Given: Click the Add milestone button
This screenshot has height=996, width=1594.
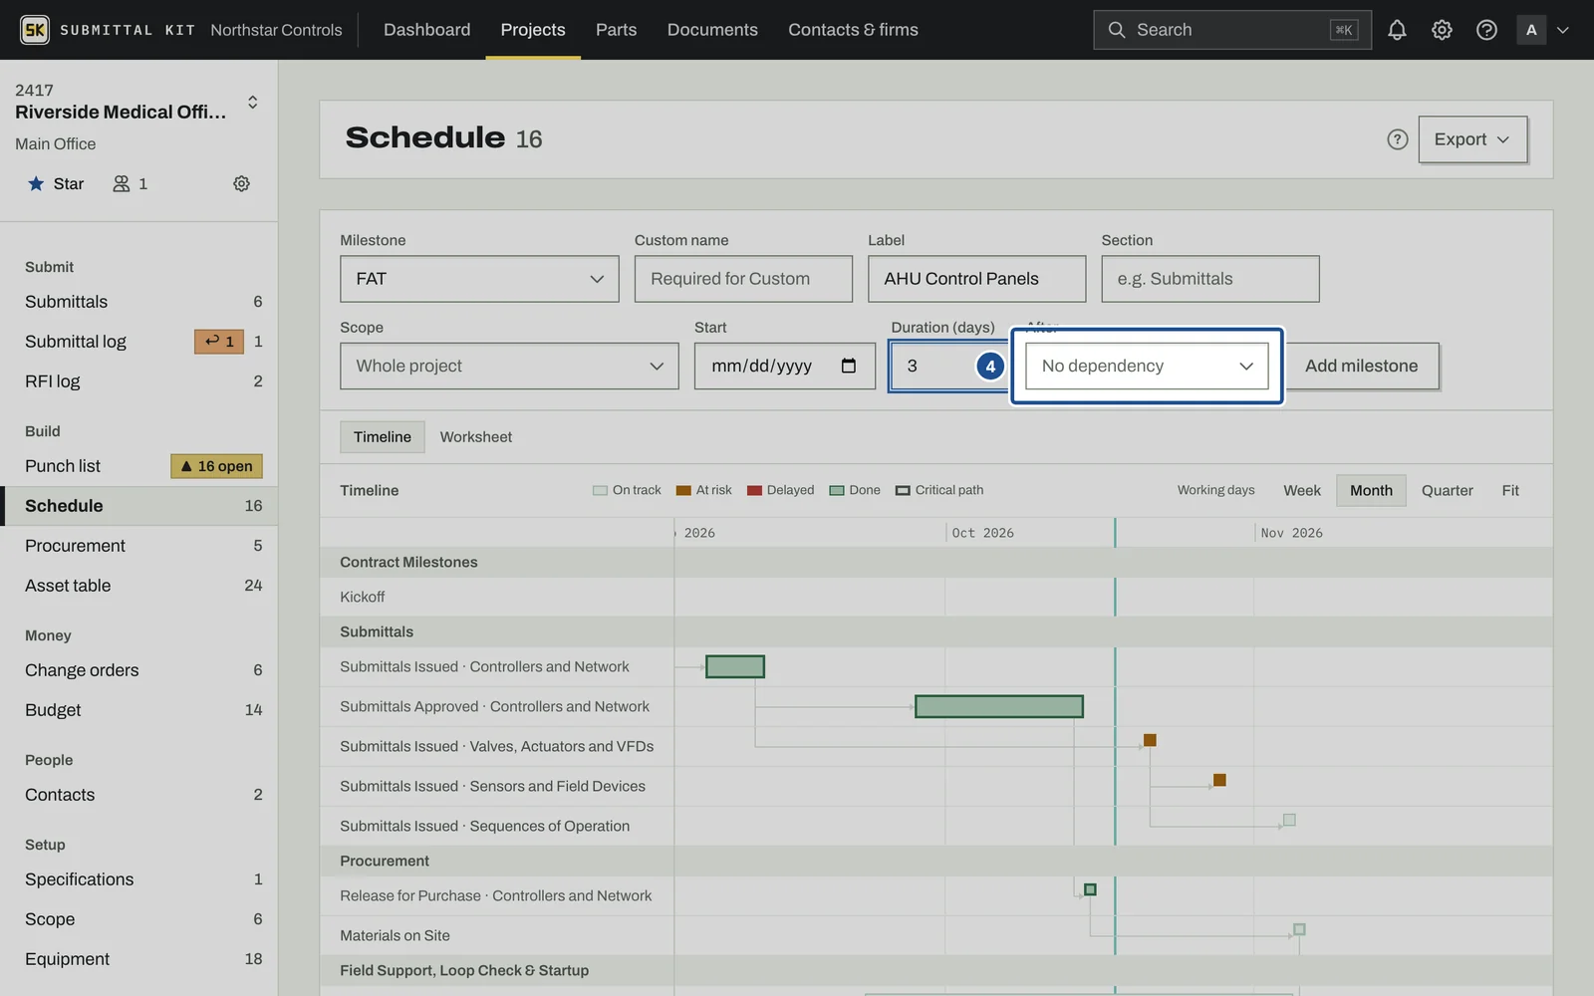Looking at the screenshot, I should click(1361, 366).
